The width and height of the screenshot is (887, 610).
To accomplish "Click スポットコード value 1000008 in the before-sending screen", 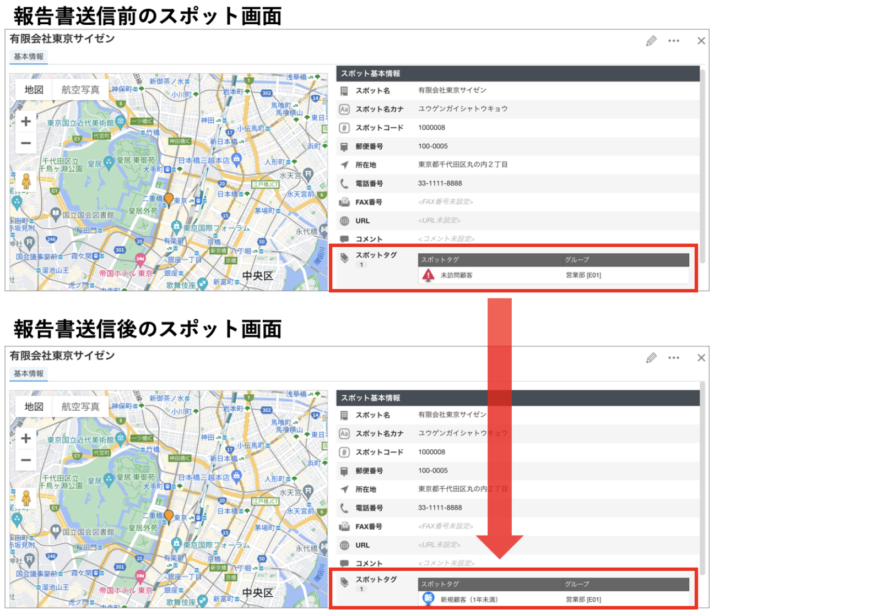I will pos(431,128).
